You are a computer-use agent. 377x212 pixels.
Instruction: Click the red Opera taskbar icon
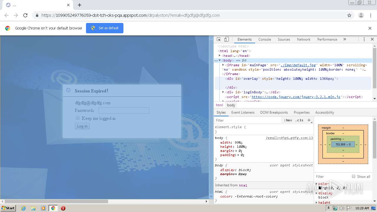pyautogui.click(x=63, y=208)
